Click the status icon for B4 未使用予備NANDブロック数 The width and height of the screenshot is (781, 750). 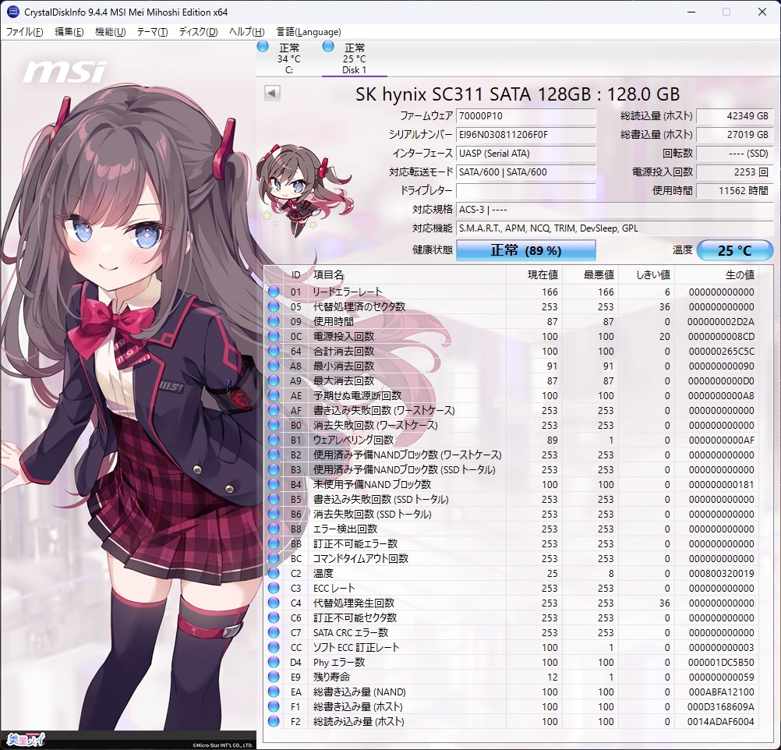(x=274, y=484)
